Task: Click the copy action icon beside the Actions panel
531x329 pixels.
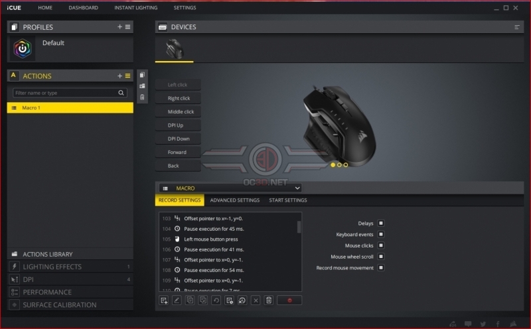Action: (x=142, y=75)
